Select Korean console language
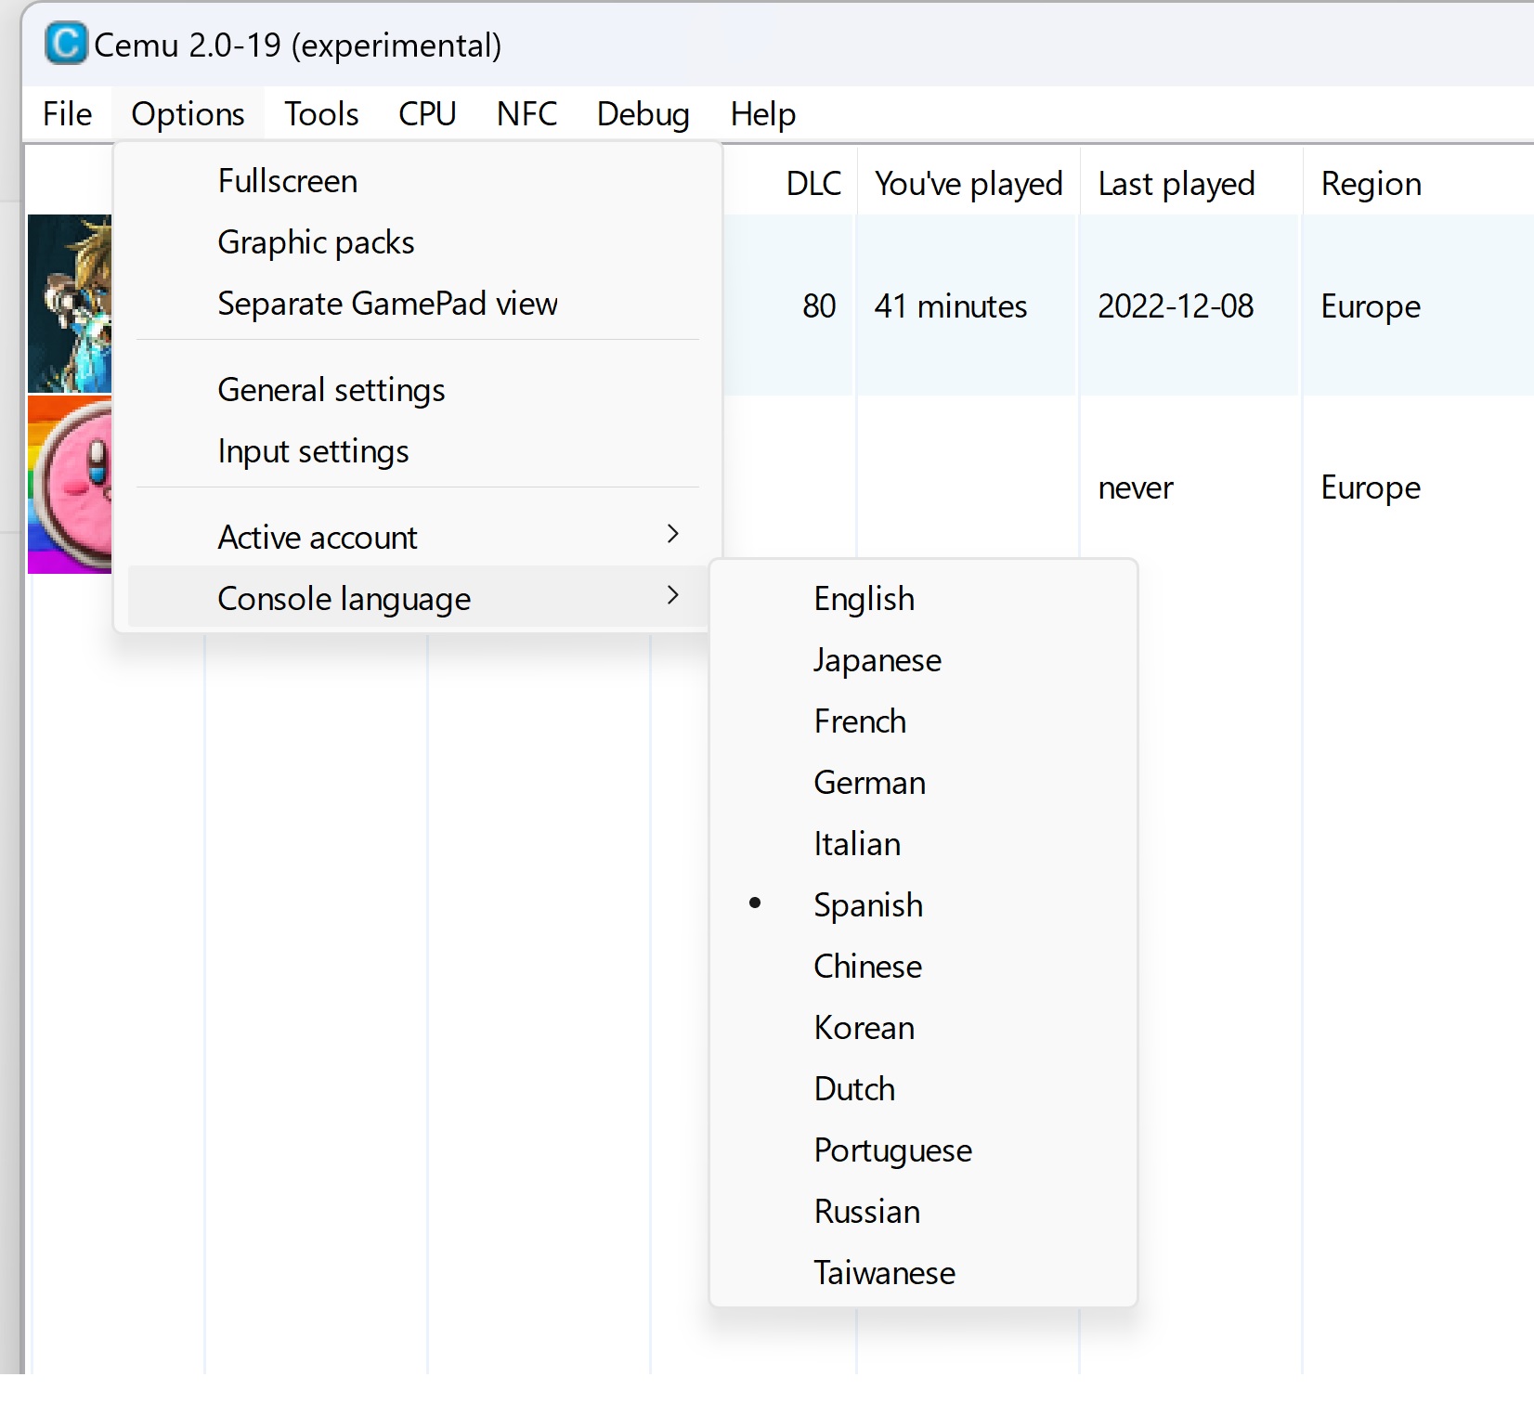1534x1416 pixels. point(923,1028)
